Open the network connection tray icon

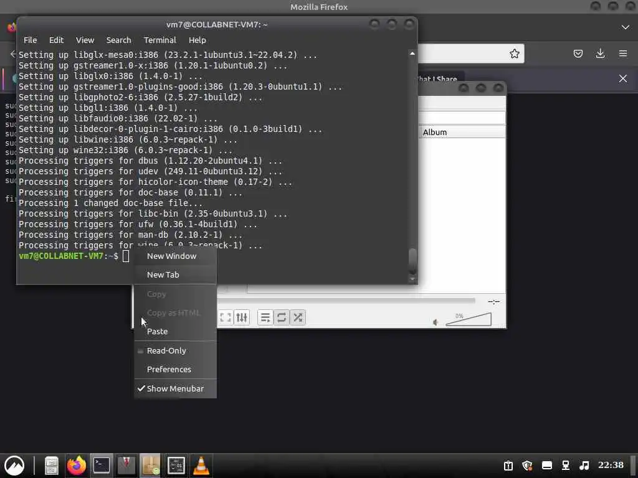[566, 466]
